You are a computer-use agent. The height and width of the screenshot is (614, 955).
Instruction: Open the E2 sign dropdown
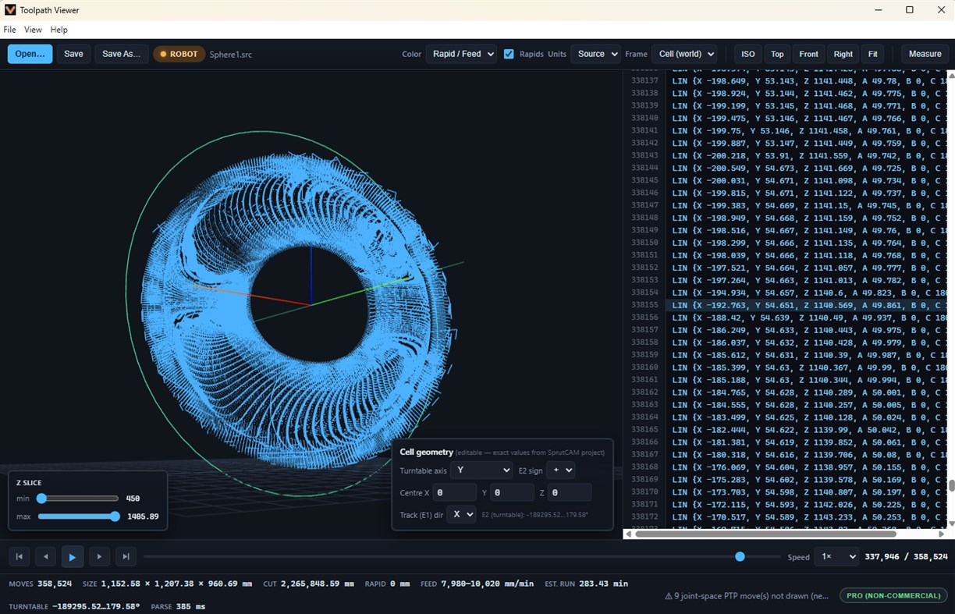click(x=560, y=470)
